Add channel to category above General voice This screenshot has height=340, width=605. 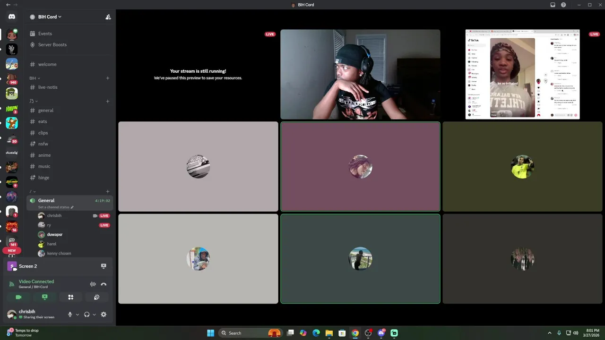[x=108, y=191]
